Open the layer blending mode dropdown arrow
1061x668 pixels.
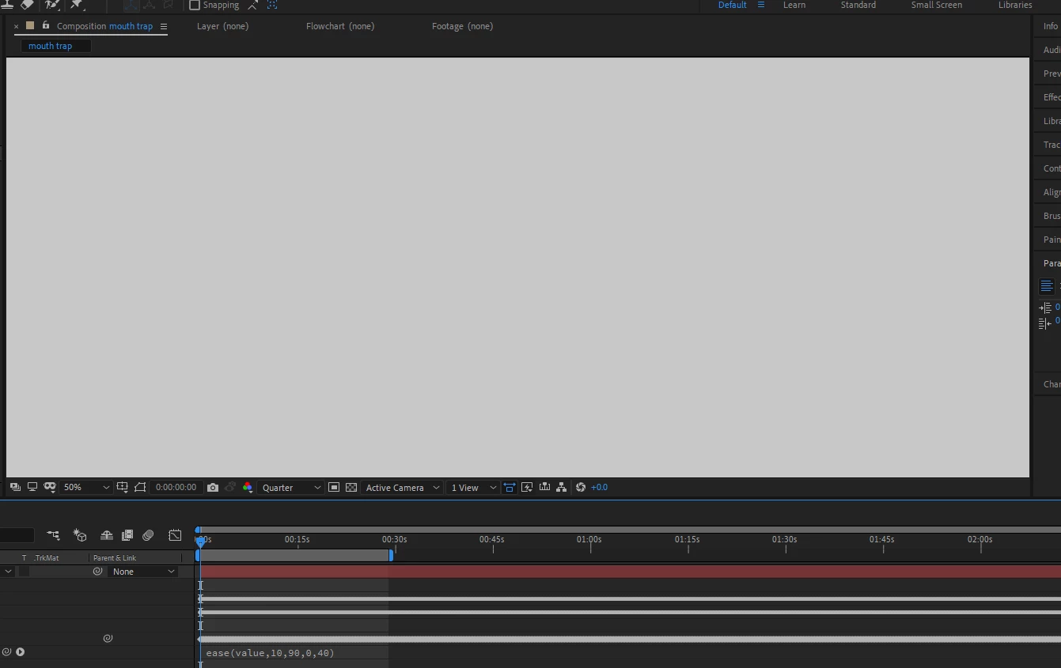[9, 572]
